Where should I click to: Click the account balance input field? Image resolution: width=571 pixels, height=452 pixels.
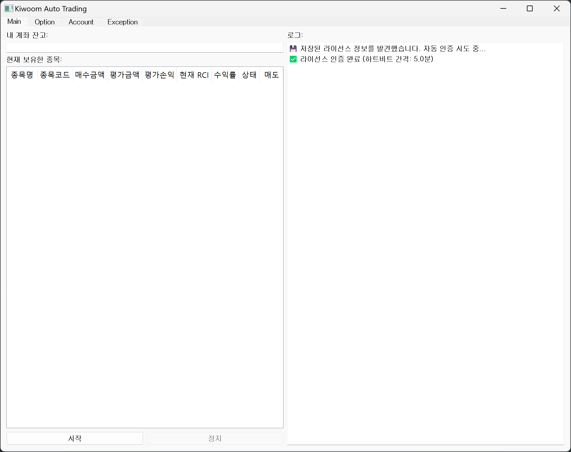(145, 47)
